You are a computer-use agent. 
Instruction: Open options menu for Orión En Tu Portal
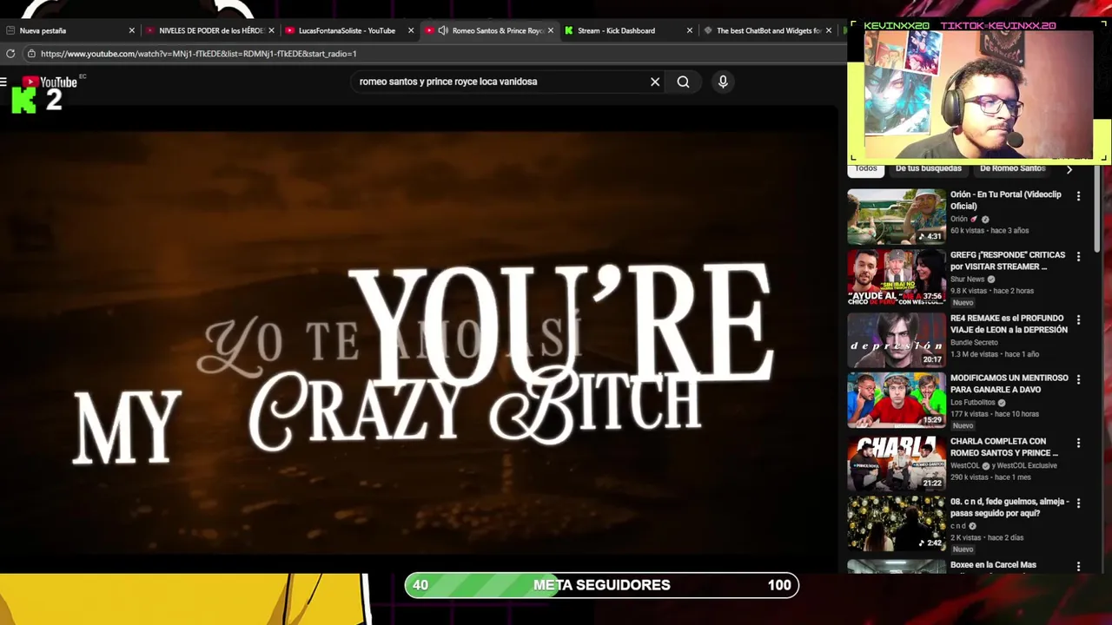coord(1078,197)
